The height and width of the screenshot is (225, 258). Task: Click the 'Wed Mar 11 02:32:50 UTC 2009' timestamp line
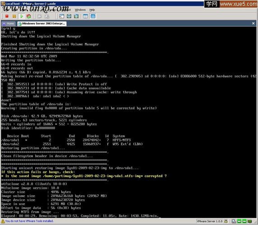29,56
